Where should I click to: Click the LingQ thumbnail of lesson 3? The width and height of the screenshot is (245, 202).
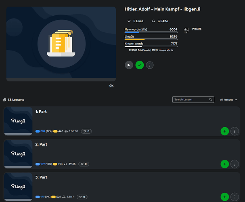point(18,187)
